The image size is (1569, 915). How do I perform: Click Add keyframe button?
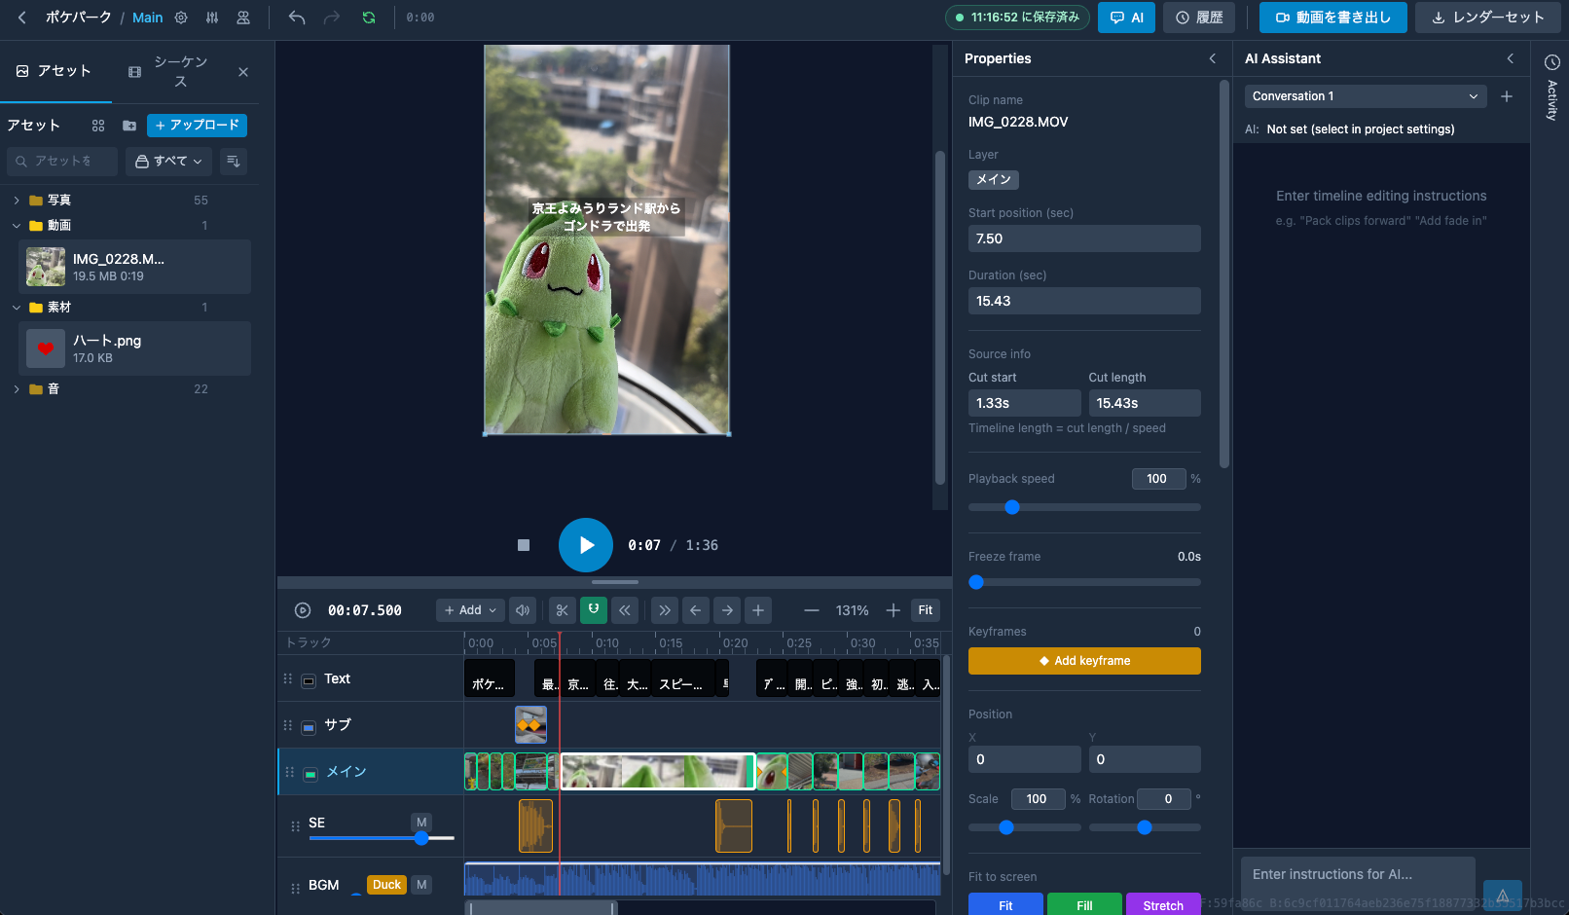click(1084, 661)
